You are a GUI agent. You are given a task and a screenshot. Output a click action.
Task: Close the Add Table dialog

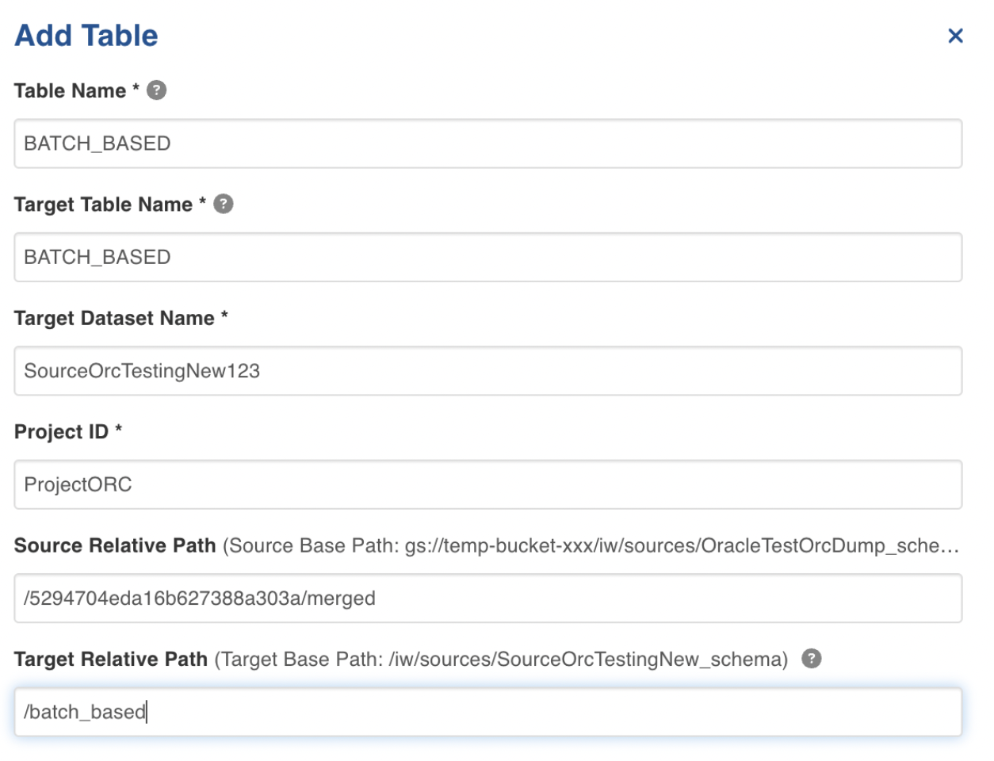[x=956, y=36]
